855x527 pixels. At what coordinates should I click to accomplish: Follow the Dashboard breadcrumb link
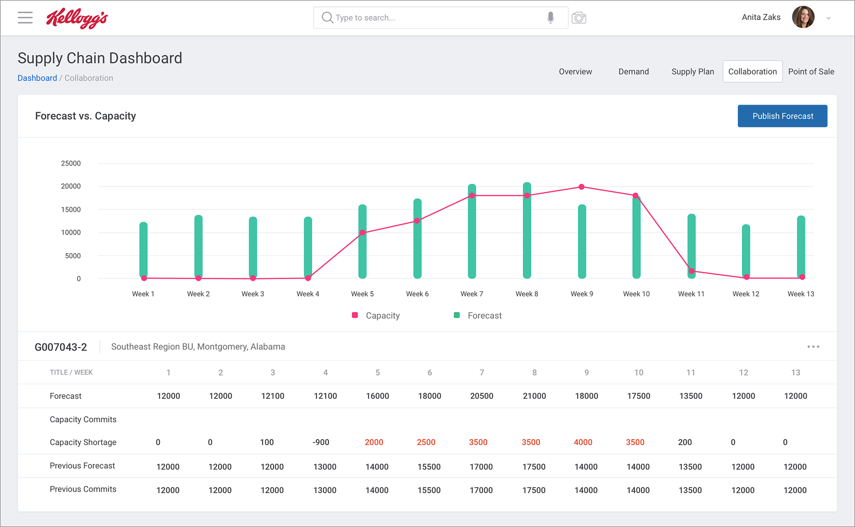coord(37,78)
